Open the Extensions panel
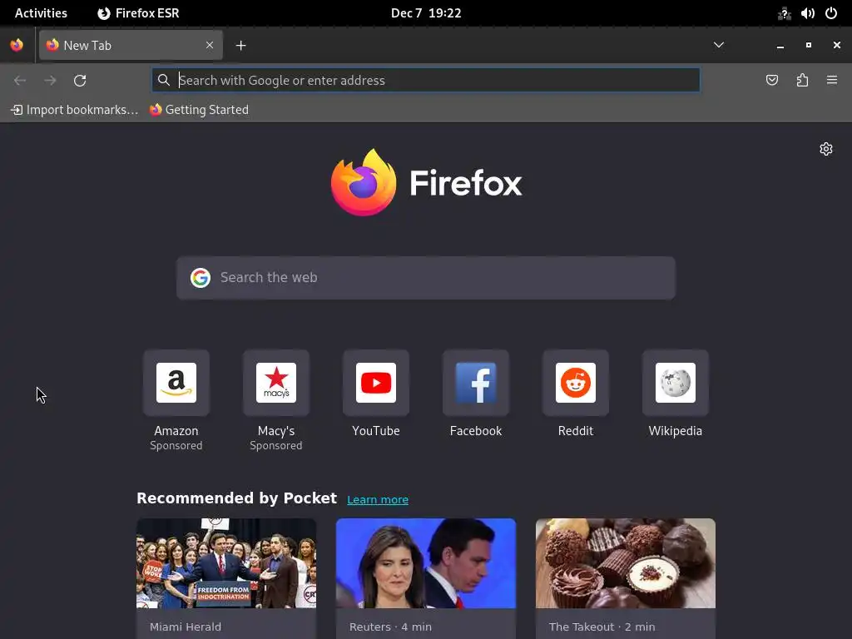Screen dimensions: 852x639 (802, 81)
